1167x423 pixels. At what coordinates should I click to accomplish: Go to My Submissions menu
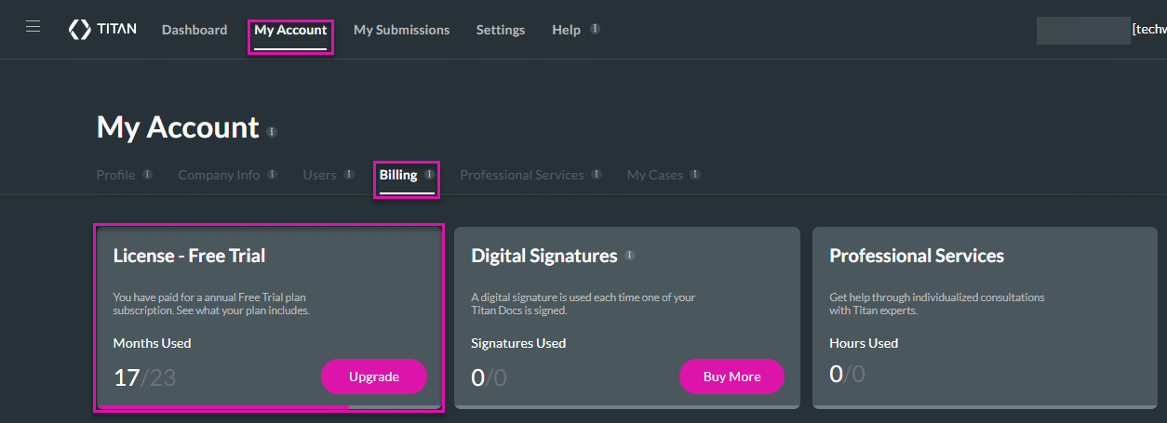401,30
